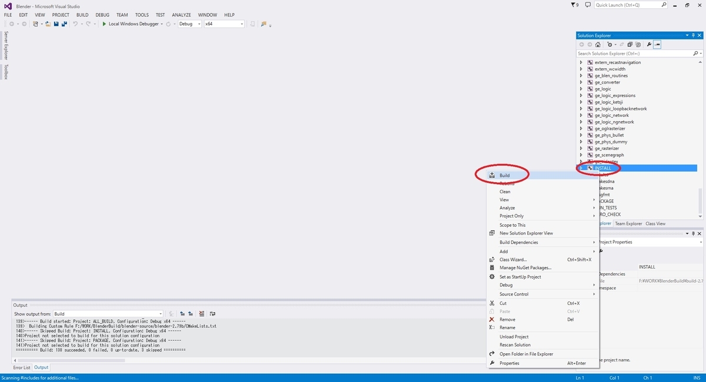Viewport: 706px width, 382px height.
Task: Expand the ge_logic_ketsji project node
Action: (581, 102)
